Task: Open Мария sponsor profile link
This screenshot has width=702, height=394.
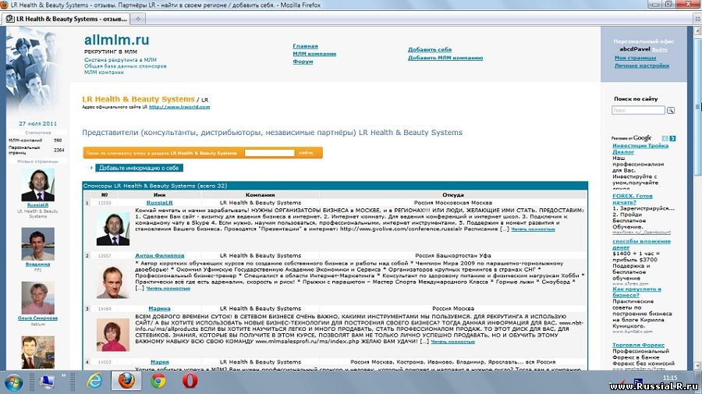Action: coord(159,362)
